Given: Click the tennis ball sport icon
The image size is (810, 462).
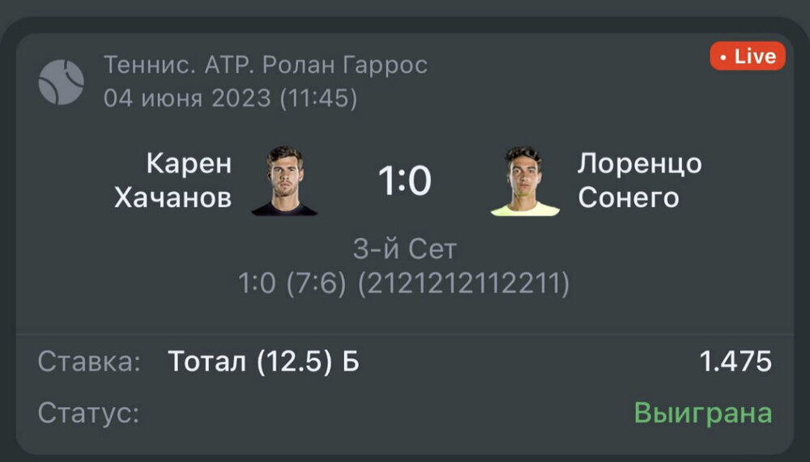Looking at the screenshot, I should 61,82.
